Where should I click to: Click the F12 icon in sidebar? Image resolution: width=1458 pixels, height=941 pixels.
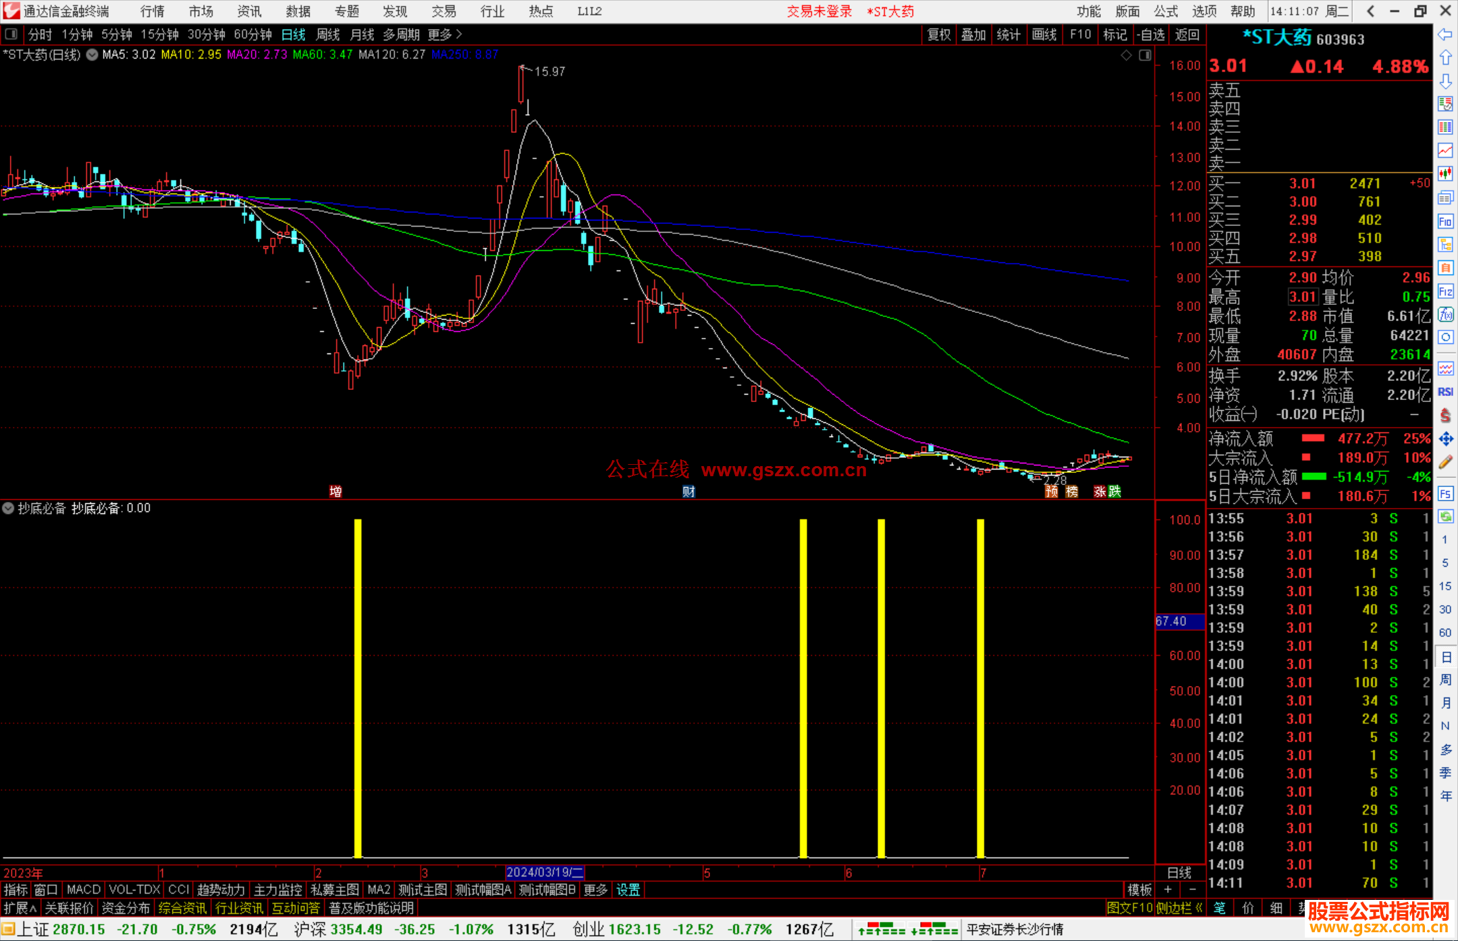click(x=1445, y=291)
